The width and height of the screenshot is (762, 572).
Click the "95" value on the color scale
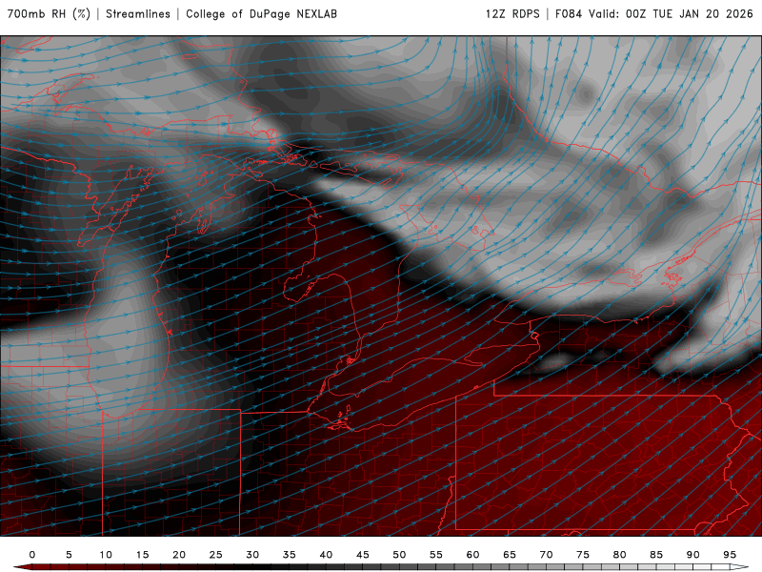tap(730, 555)
